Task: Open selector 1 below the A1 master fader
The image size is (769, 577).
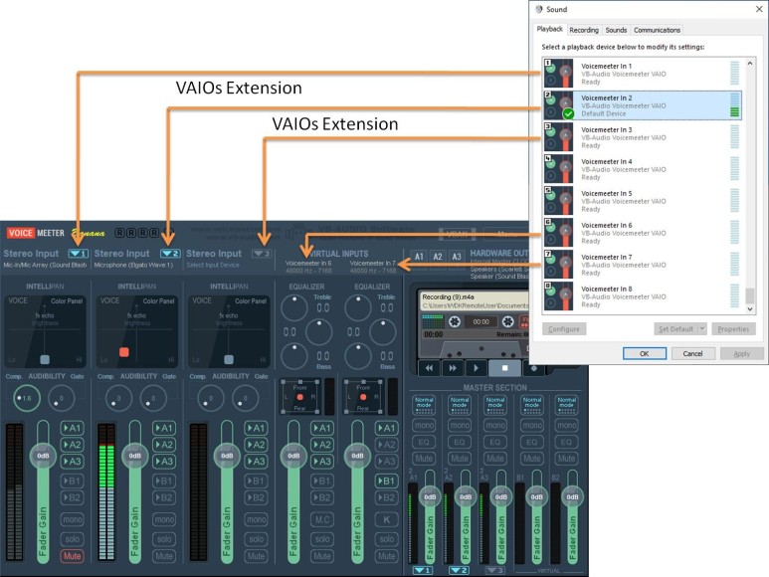Action: click(x=423, y=571)
